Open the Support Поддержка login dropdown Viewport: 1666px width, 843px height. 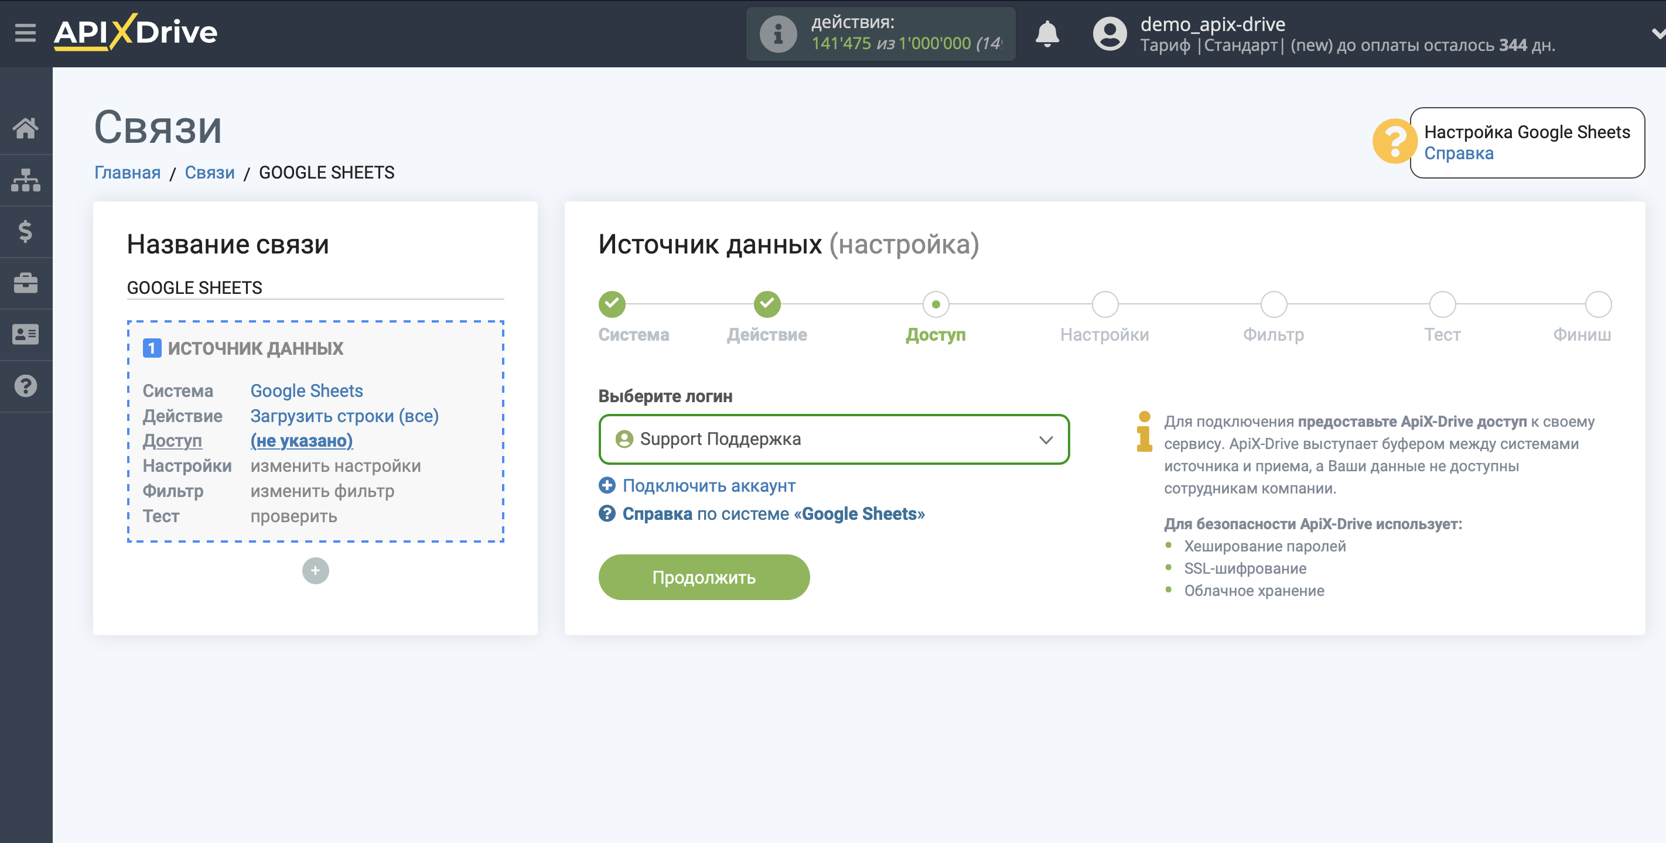pos(834,440)
